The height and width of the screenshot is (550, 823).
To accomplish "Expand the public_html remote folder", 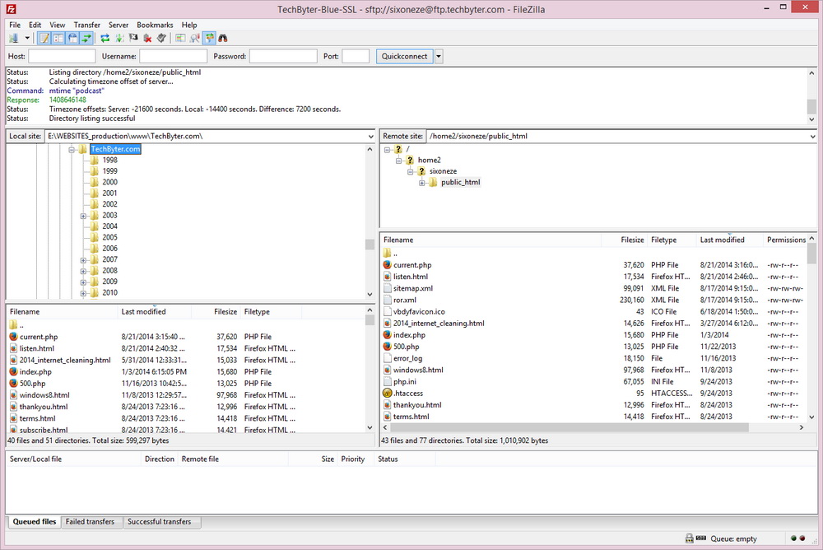I will point(421,183).
